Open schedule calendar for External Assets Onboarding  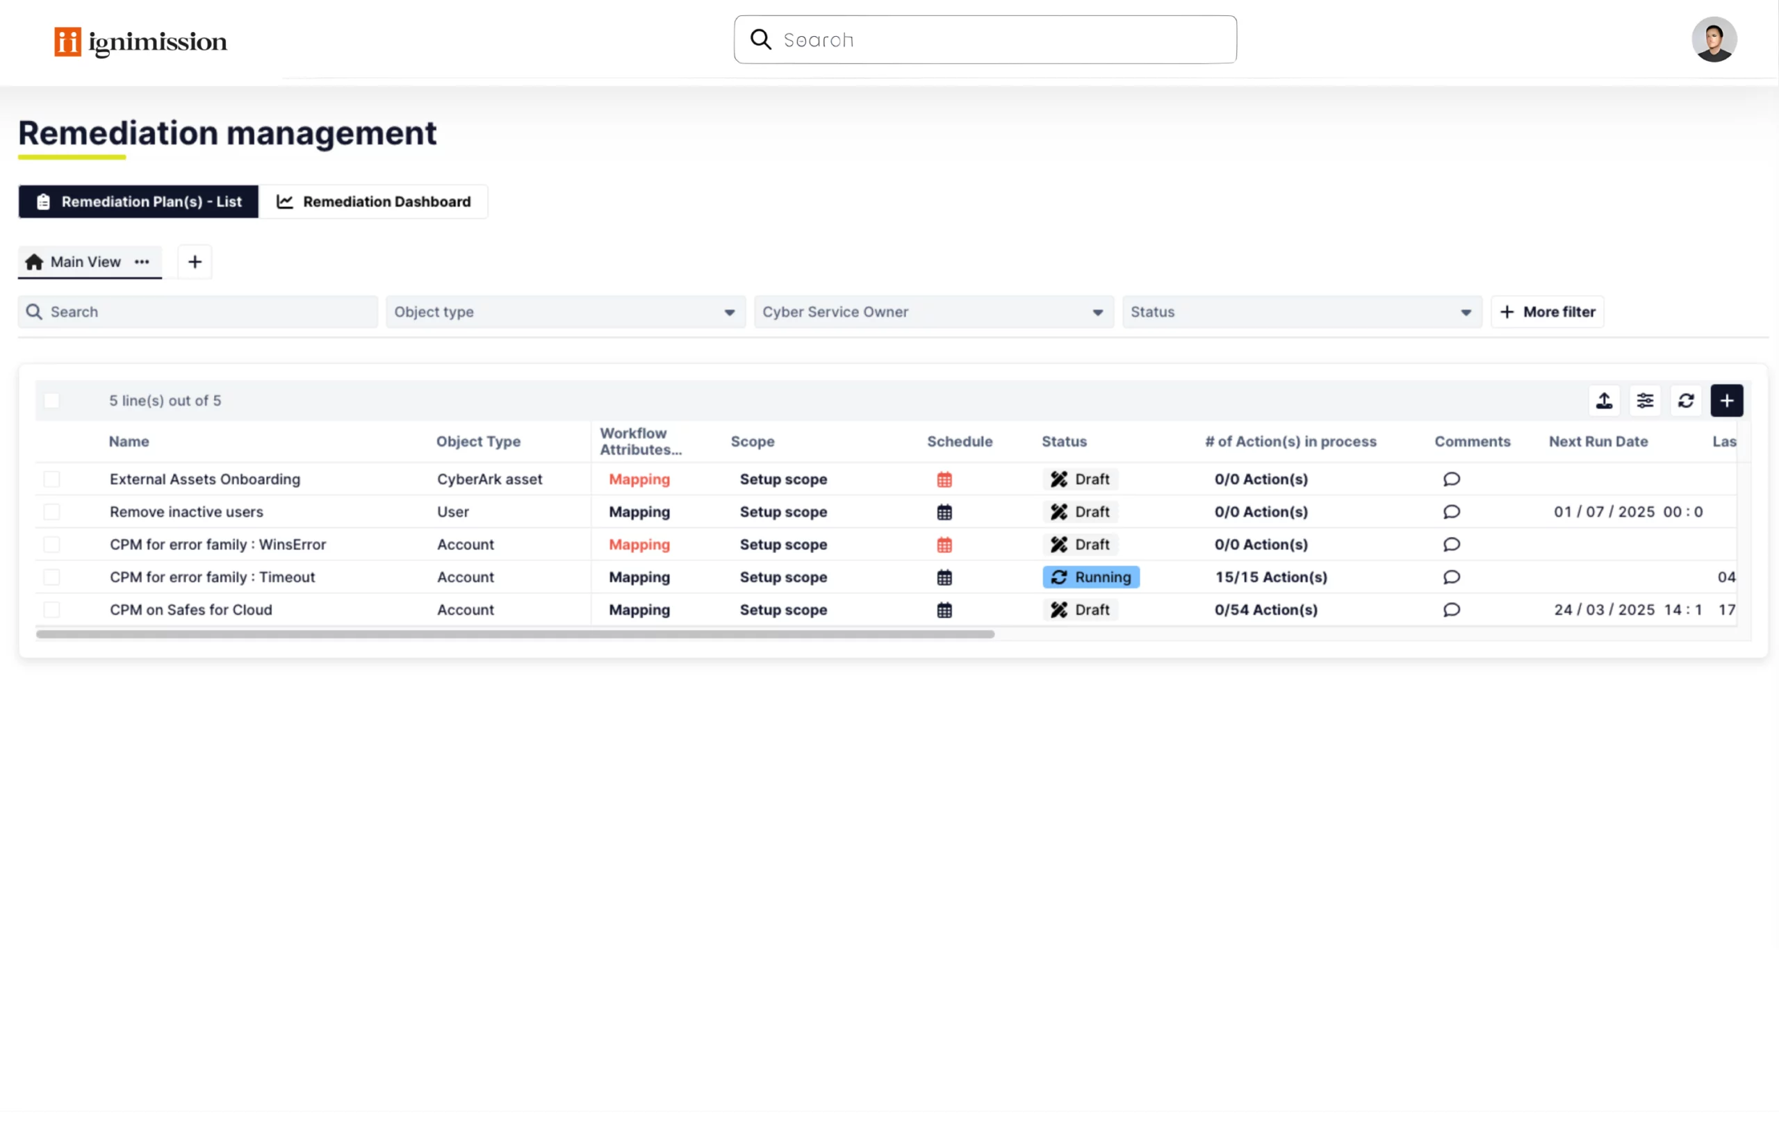[x=944, y=479]
